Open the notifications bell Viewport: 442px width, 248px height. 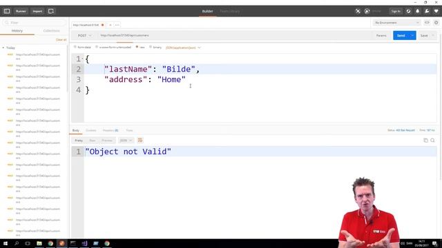[x=417, y=11]
